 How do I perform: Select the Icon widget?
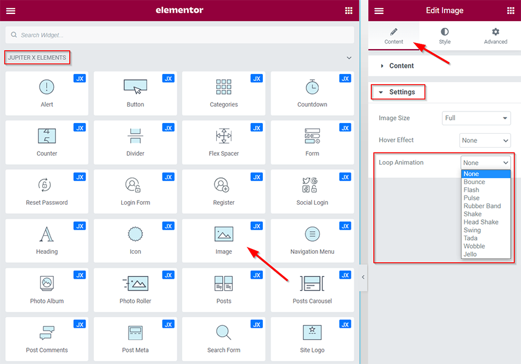point(135,241)
